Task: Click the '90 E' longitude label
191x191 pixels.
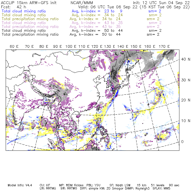Action: coord(58,46)
